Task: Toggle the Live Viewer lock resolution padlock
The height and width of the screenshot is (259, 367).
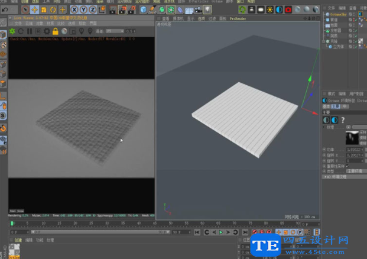Action: 56,31
